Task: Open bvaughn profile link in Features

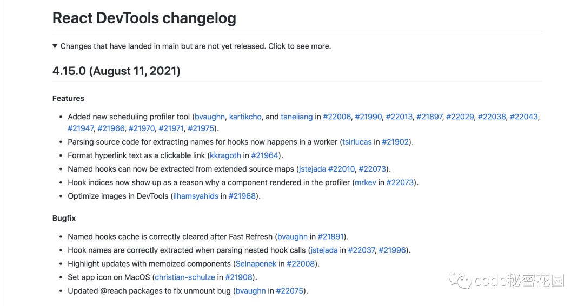Action: 210,117
